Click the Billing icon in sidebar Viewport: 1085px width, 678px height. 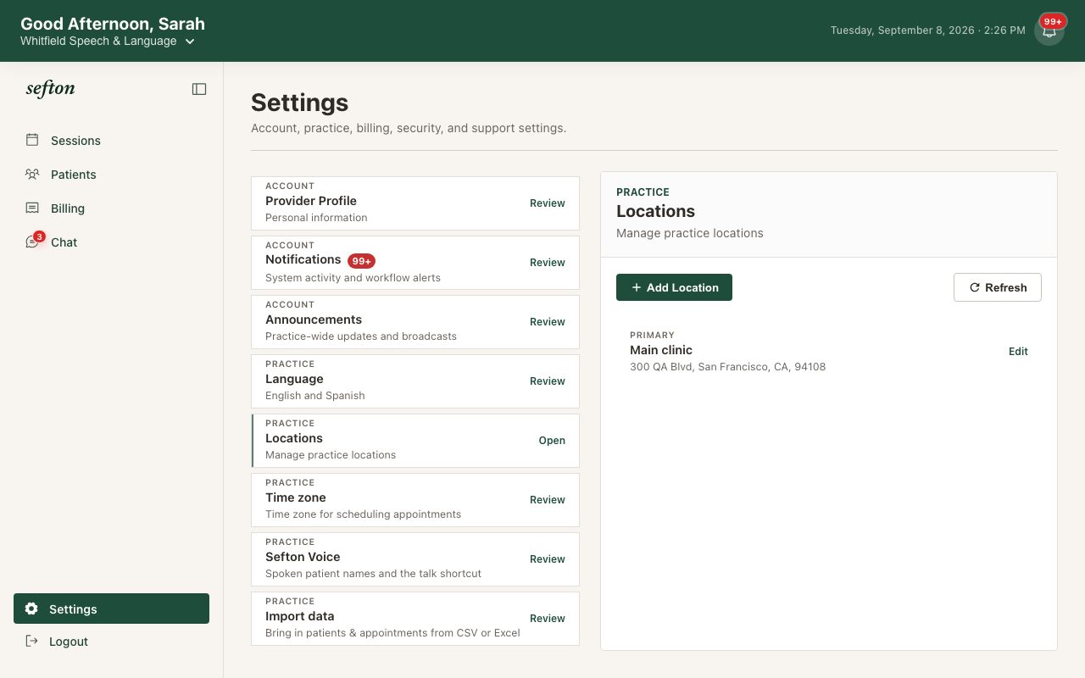pos(32,208)
